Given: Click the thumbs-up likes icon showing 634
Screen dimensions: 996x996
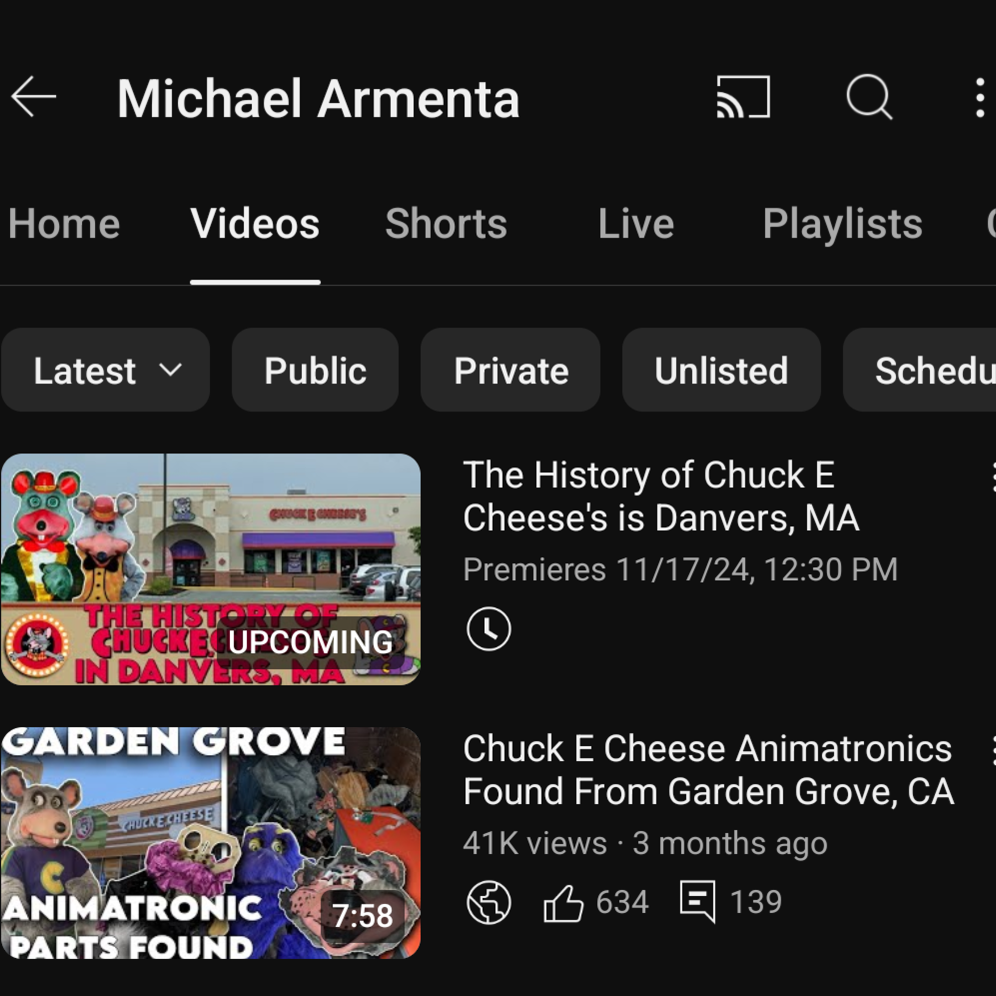Looking at the screenshot, I should point(563,903).
